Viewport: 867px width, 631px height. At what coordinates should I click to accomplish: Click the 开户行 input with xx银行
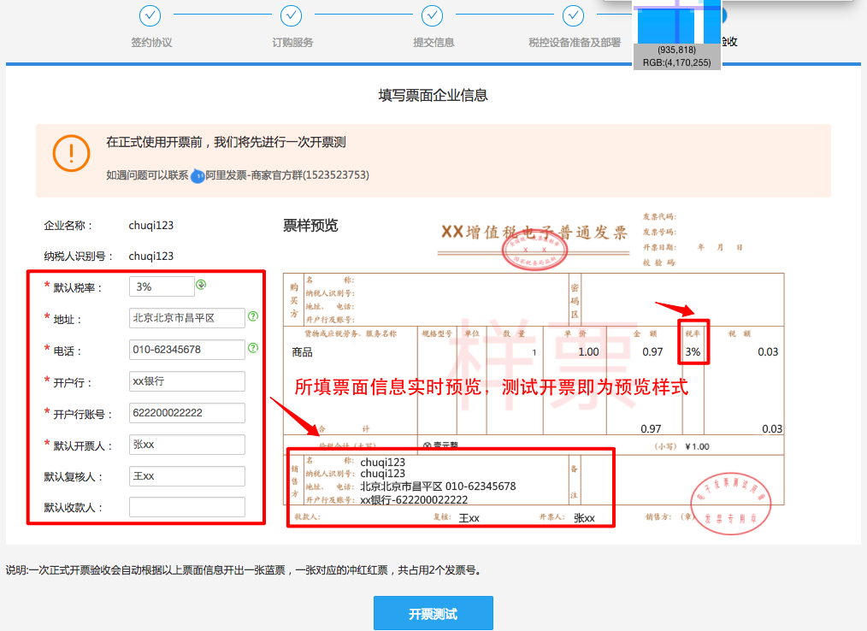click(187, 381)
